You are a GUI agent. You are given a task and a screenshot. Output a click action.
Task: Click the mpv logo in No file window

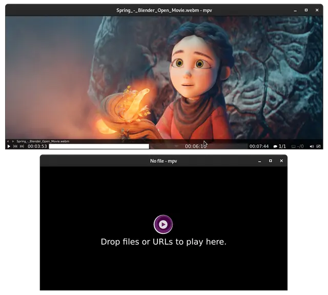point(163,224)
